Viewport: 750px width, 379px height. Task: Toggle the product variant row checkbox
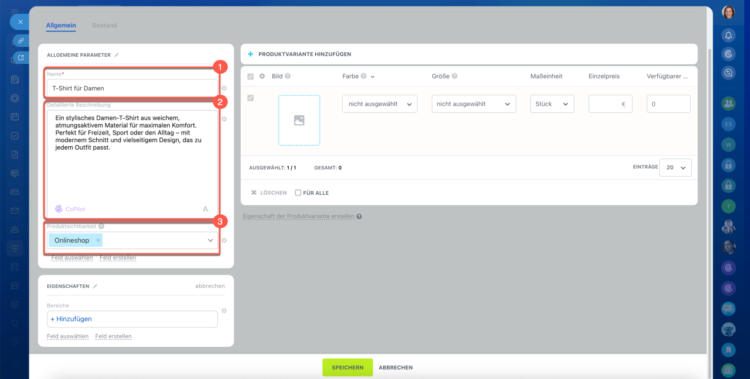(251, 98)
